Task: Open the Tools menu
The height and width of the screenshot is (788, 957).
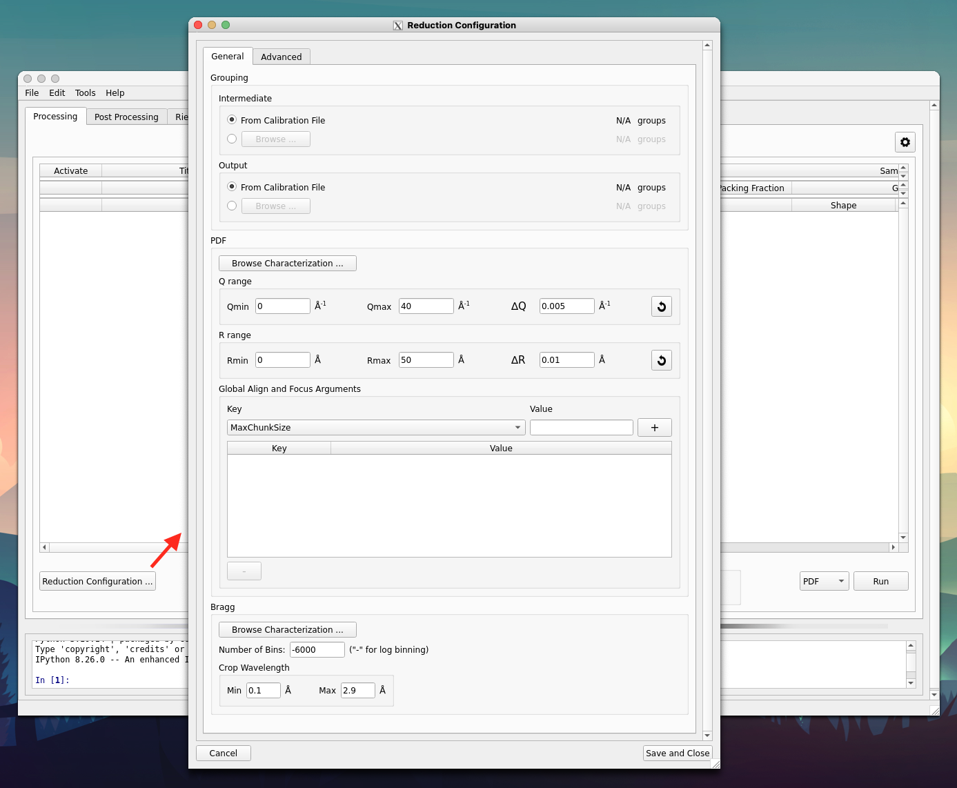Action: [85, 93]
